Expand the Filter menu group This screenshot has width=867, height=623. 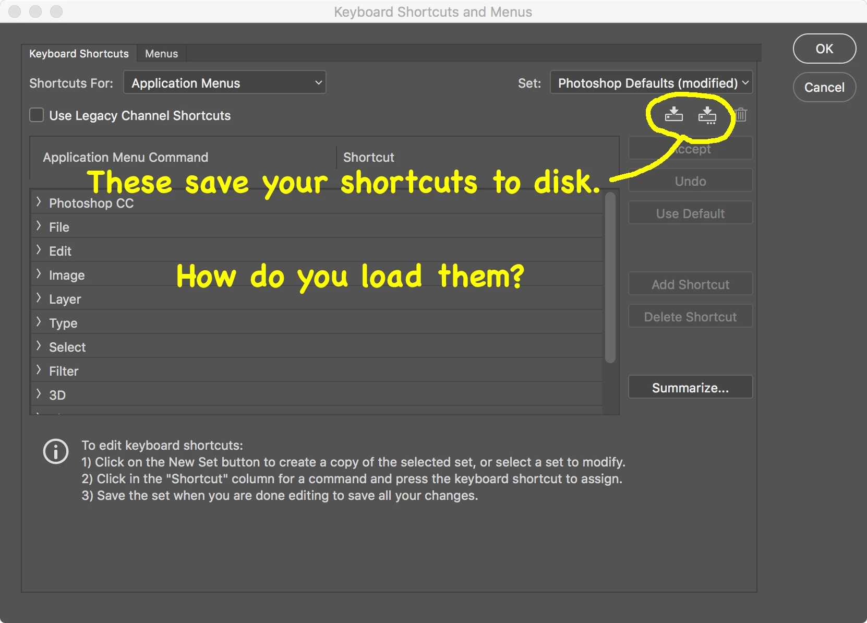pyautogui.click(x=39, y=370)
